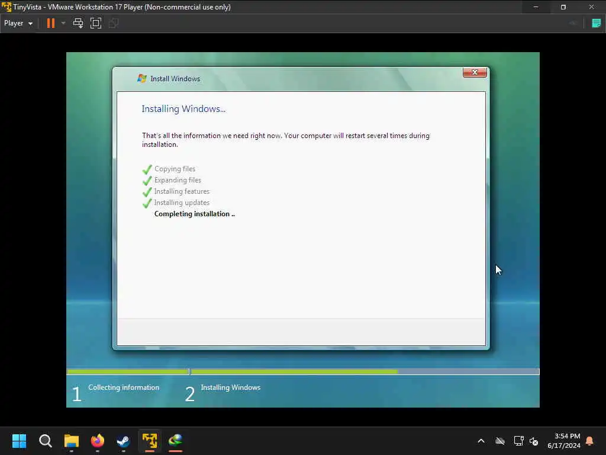Open the rightmost pinned app icon on the taskbar
Image resolution: width=606 pixels, height=455 pixels.
[175, 441]
